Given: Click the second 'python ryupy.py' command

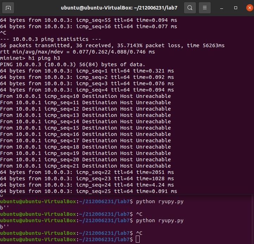Looking at the screenshot, I should (x=160, y=220).
